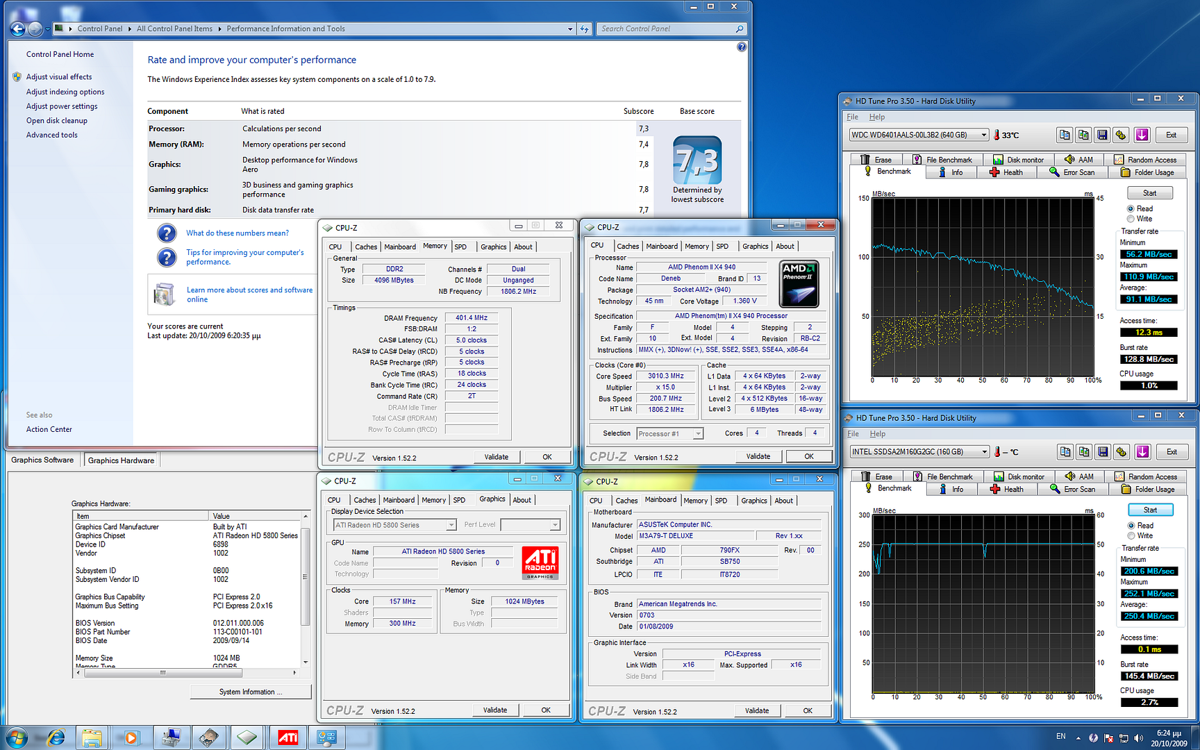Open the Windows Start orb
Image resolution: width=1200 pixels, height=750 pixels.
point(15,737)
